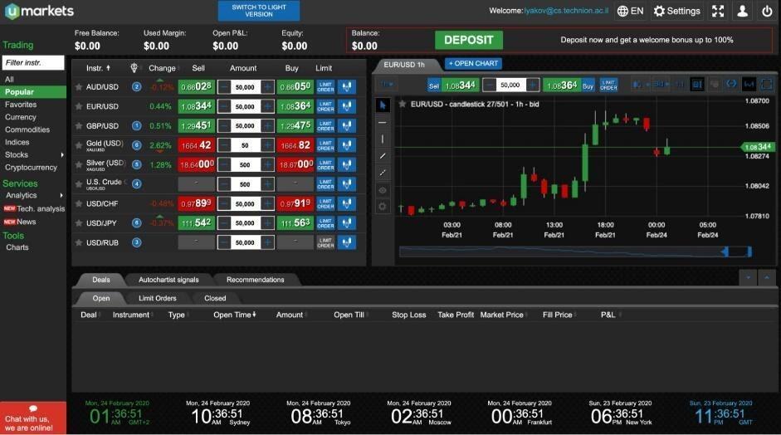Click the chart timeline navigator bar
Image resolution: width=781 pixels, height=435 pixels.
click(575, 252)
